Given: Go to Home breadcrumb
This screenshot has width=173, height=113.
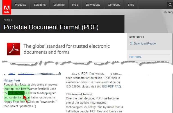Looking at the screenshot, I should (7, 20).
